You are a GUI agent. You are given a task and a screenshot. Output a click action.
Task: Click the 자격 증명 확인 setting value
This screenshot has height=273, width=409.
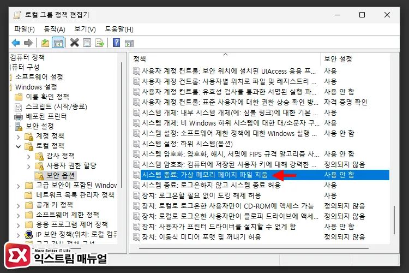(346, 102)
